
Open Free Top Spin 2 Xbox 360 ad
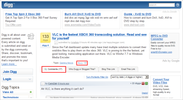[x=23, y=14]
